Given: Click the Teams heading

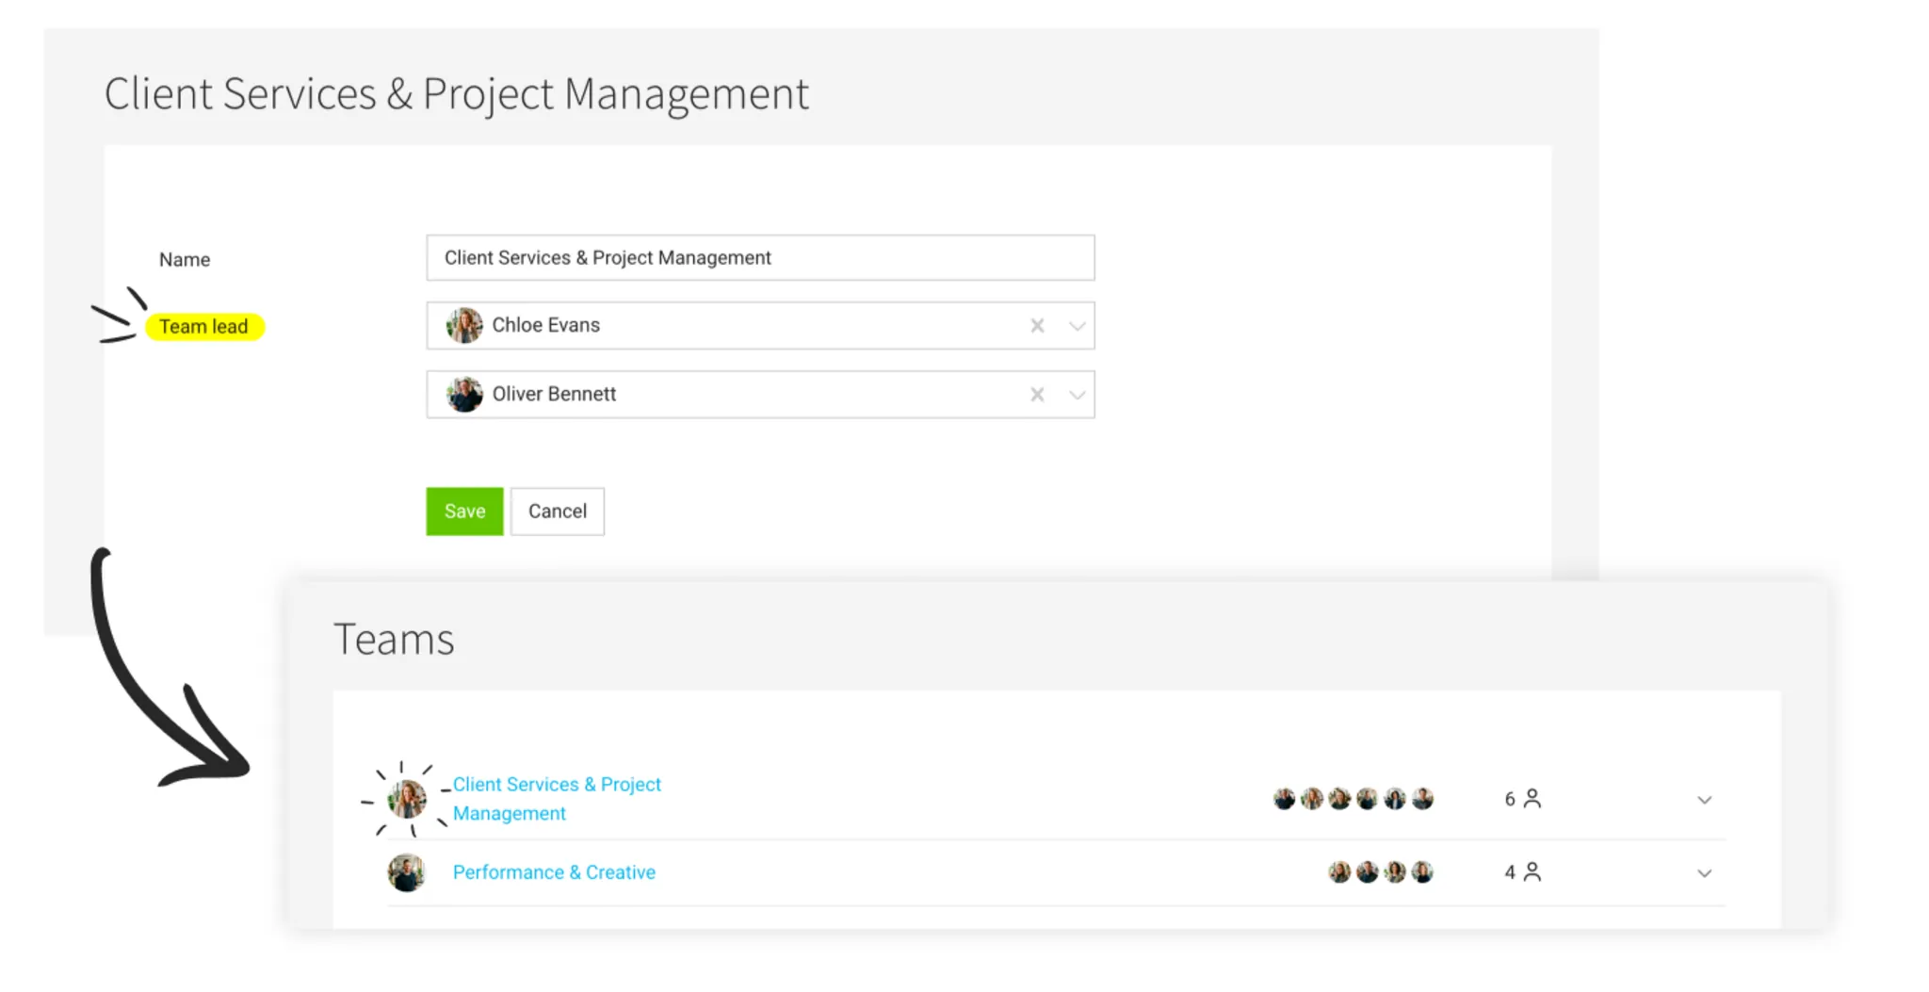Looking at the screenshot, I should pyautogui.click(x=394, y=640).
